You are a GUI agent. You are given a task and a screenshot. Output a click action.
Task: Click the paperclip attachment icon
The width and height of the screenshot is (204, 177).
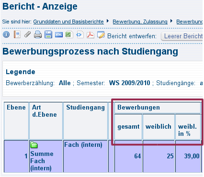pyautogui.click(x=27, y=34)
